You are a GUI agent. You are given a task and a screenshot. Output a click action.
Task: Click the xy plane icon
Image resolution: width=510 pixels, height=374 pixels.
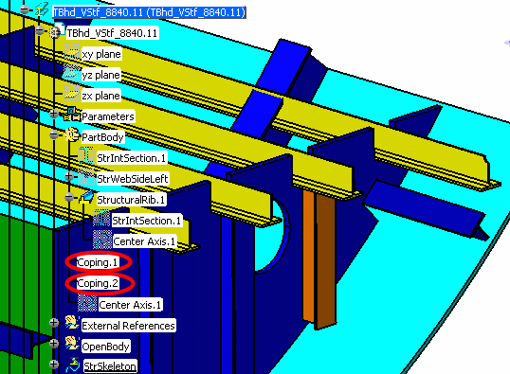coord(72,53)
